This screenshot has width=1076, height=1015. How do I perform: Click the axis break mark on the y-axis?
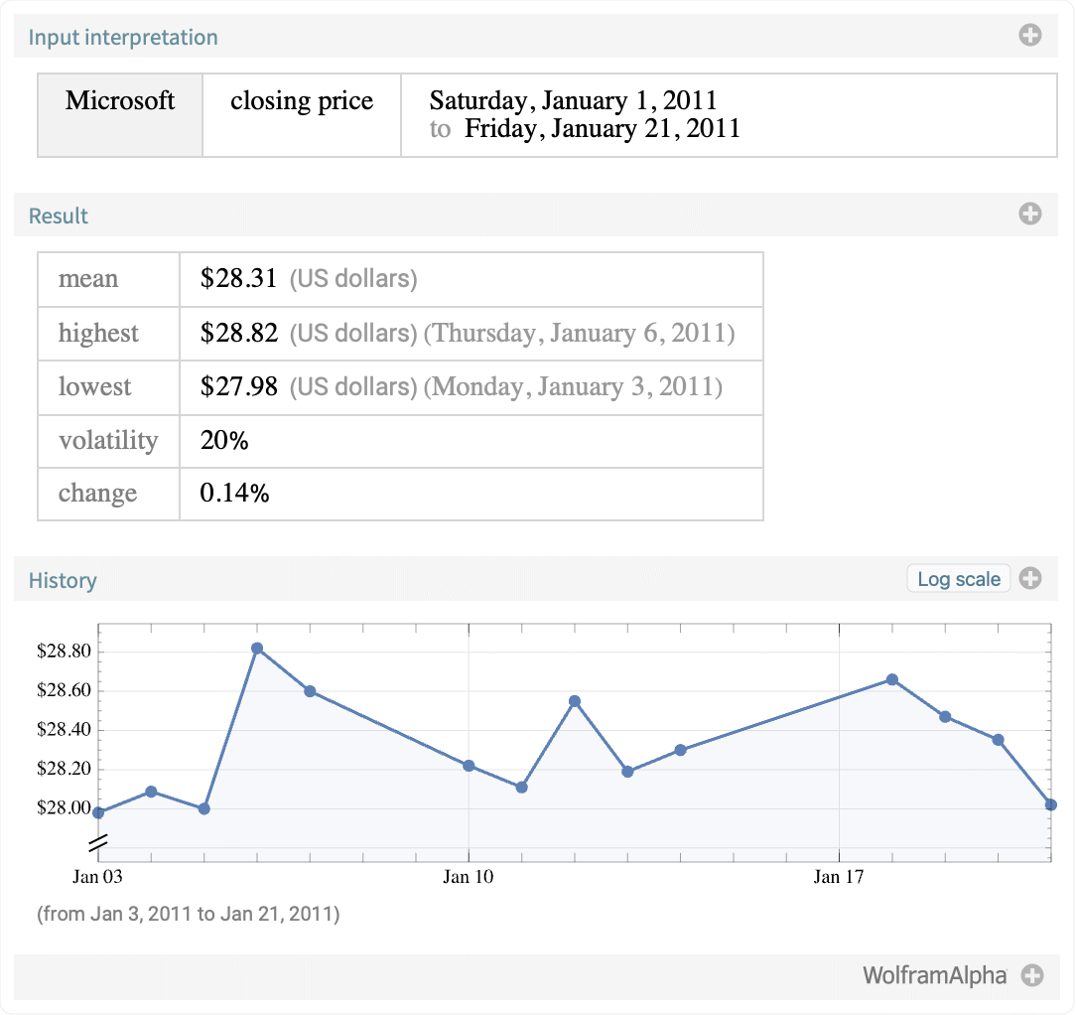point(97,844)
